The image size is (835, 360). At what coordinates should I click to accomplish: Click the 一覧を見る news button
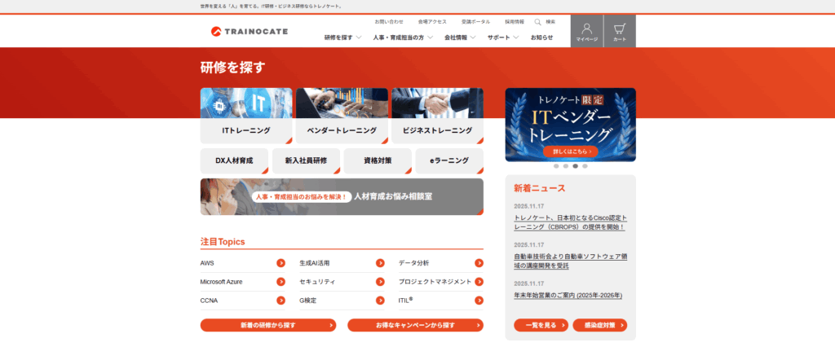(541, 325)
